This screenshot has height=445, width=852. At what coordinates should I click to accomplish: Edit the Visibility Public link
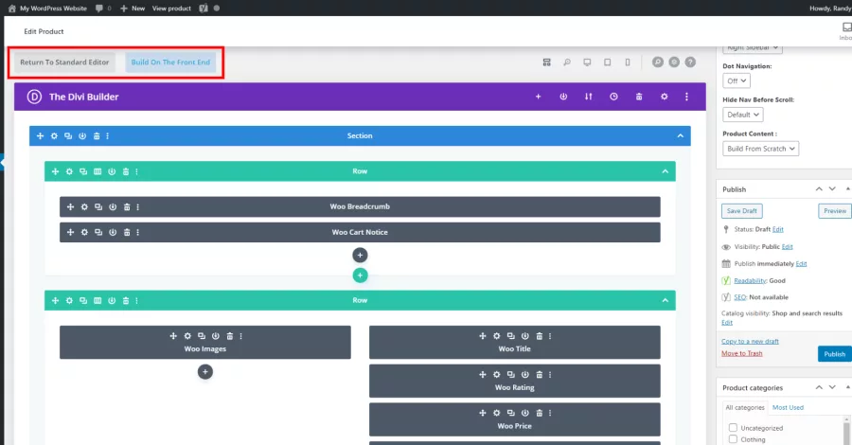787,247
